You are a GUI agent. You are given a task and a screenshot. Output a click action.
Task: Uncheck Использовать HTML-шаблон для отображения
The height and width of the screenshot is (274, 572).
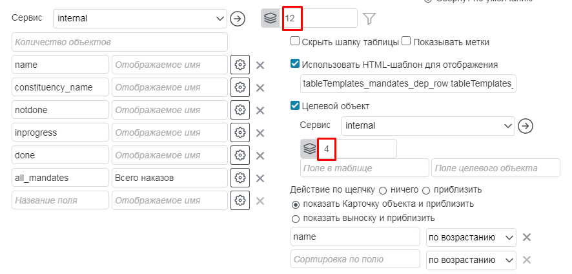[x=295, y=65]
